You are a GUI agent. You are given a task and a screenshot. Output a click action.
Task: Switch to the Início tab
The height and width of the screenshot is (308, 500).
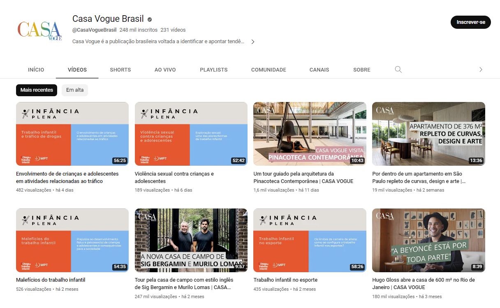36,70
